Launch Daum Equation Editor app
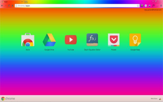Image resolution: width=163 pixels, height=102 pixels. pos(92,40)
